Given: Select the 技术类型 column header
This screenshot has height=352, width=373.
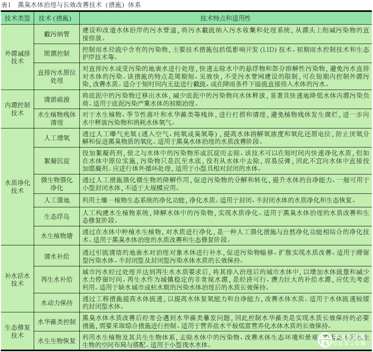Looking at the screenshot, I should [x=17, y=19].
